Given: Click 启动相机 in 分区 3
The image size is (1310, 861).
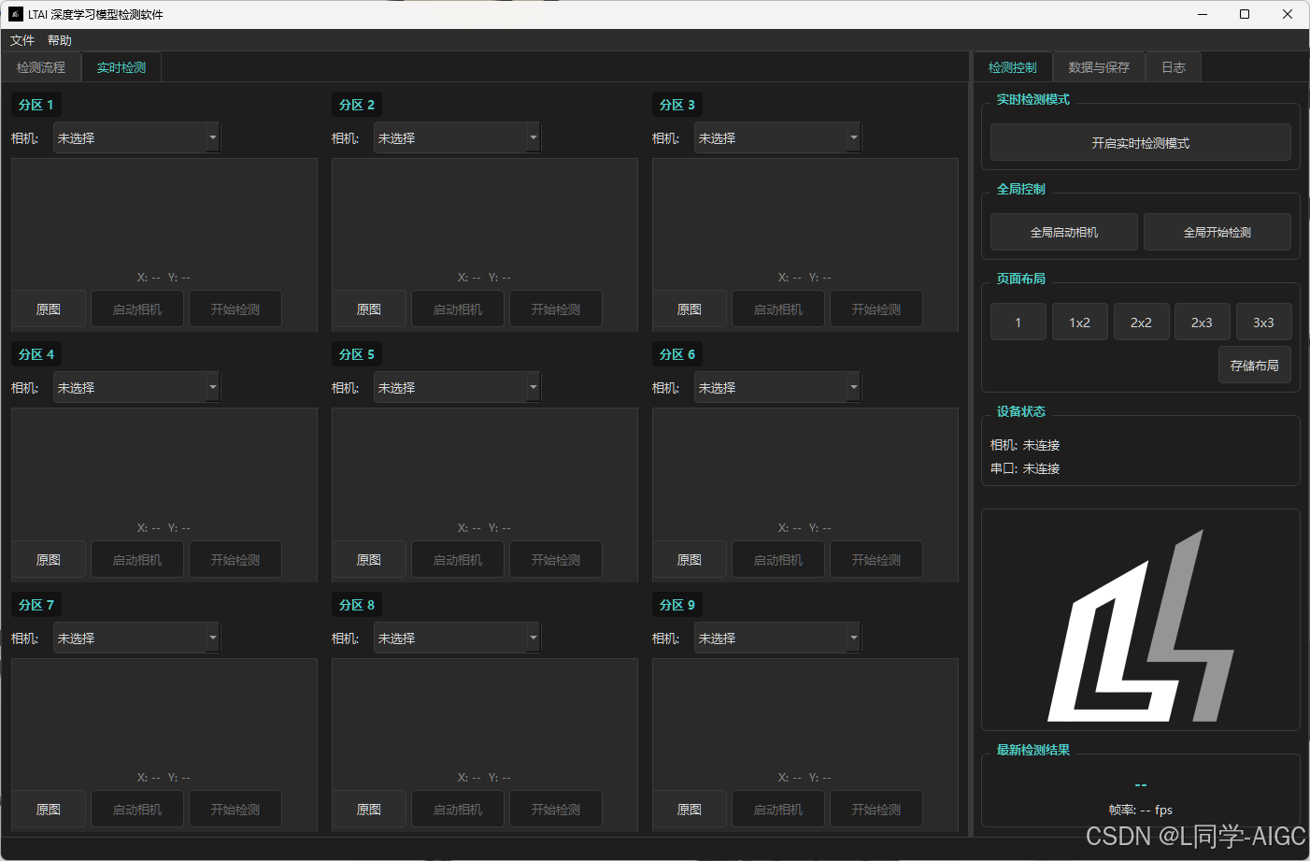Looking at the screenshot, I should click(778, 309).
